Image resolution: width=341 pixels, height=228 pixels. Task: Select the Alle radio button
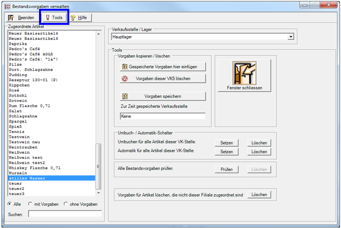pyautogui.click(x=10, y=204)
